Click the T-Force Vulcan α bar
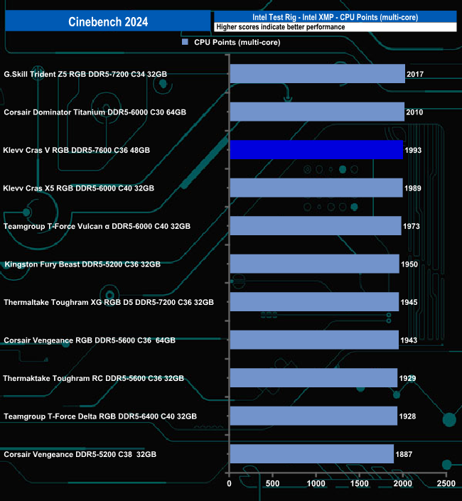 (316, 225)
